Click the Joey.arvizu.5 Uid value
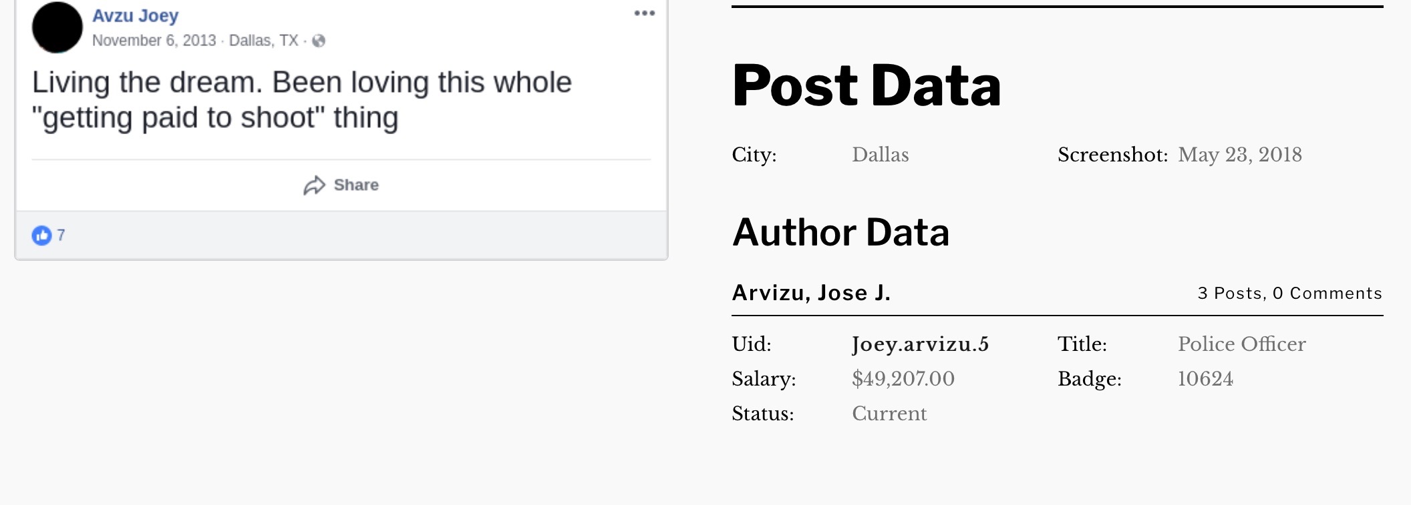Viewport: 1411px width, 505px height. tap(920, 344)
